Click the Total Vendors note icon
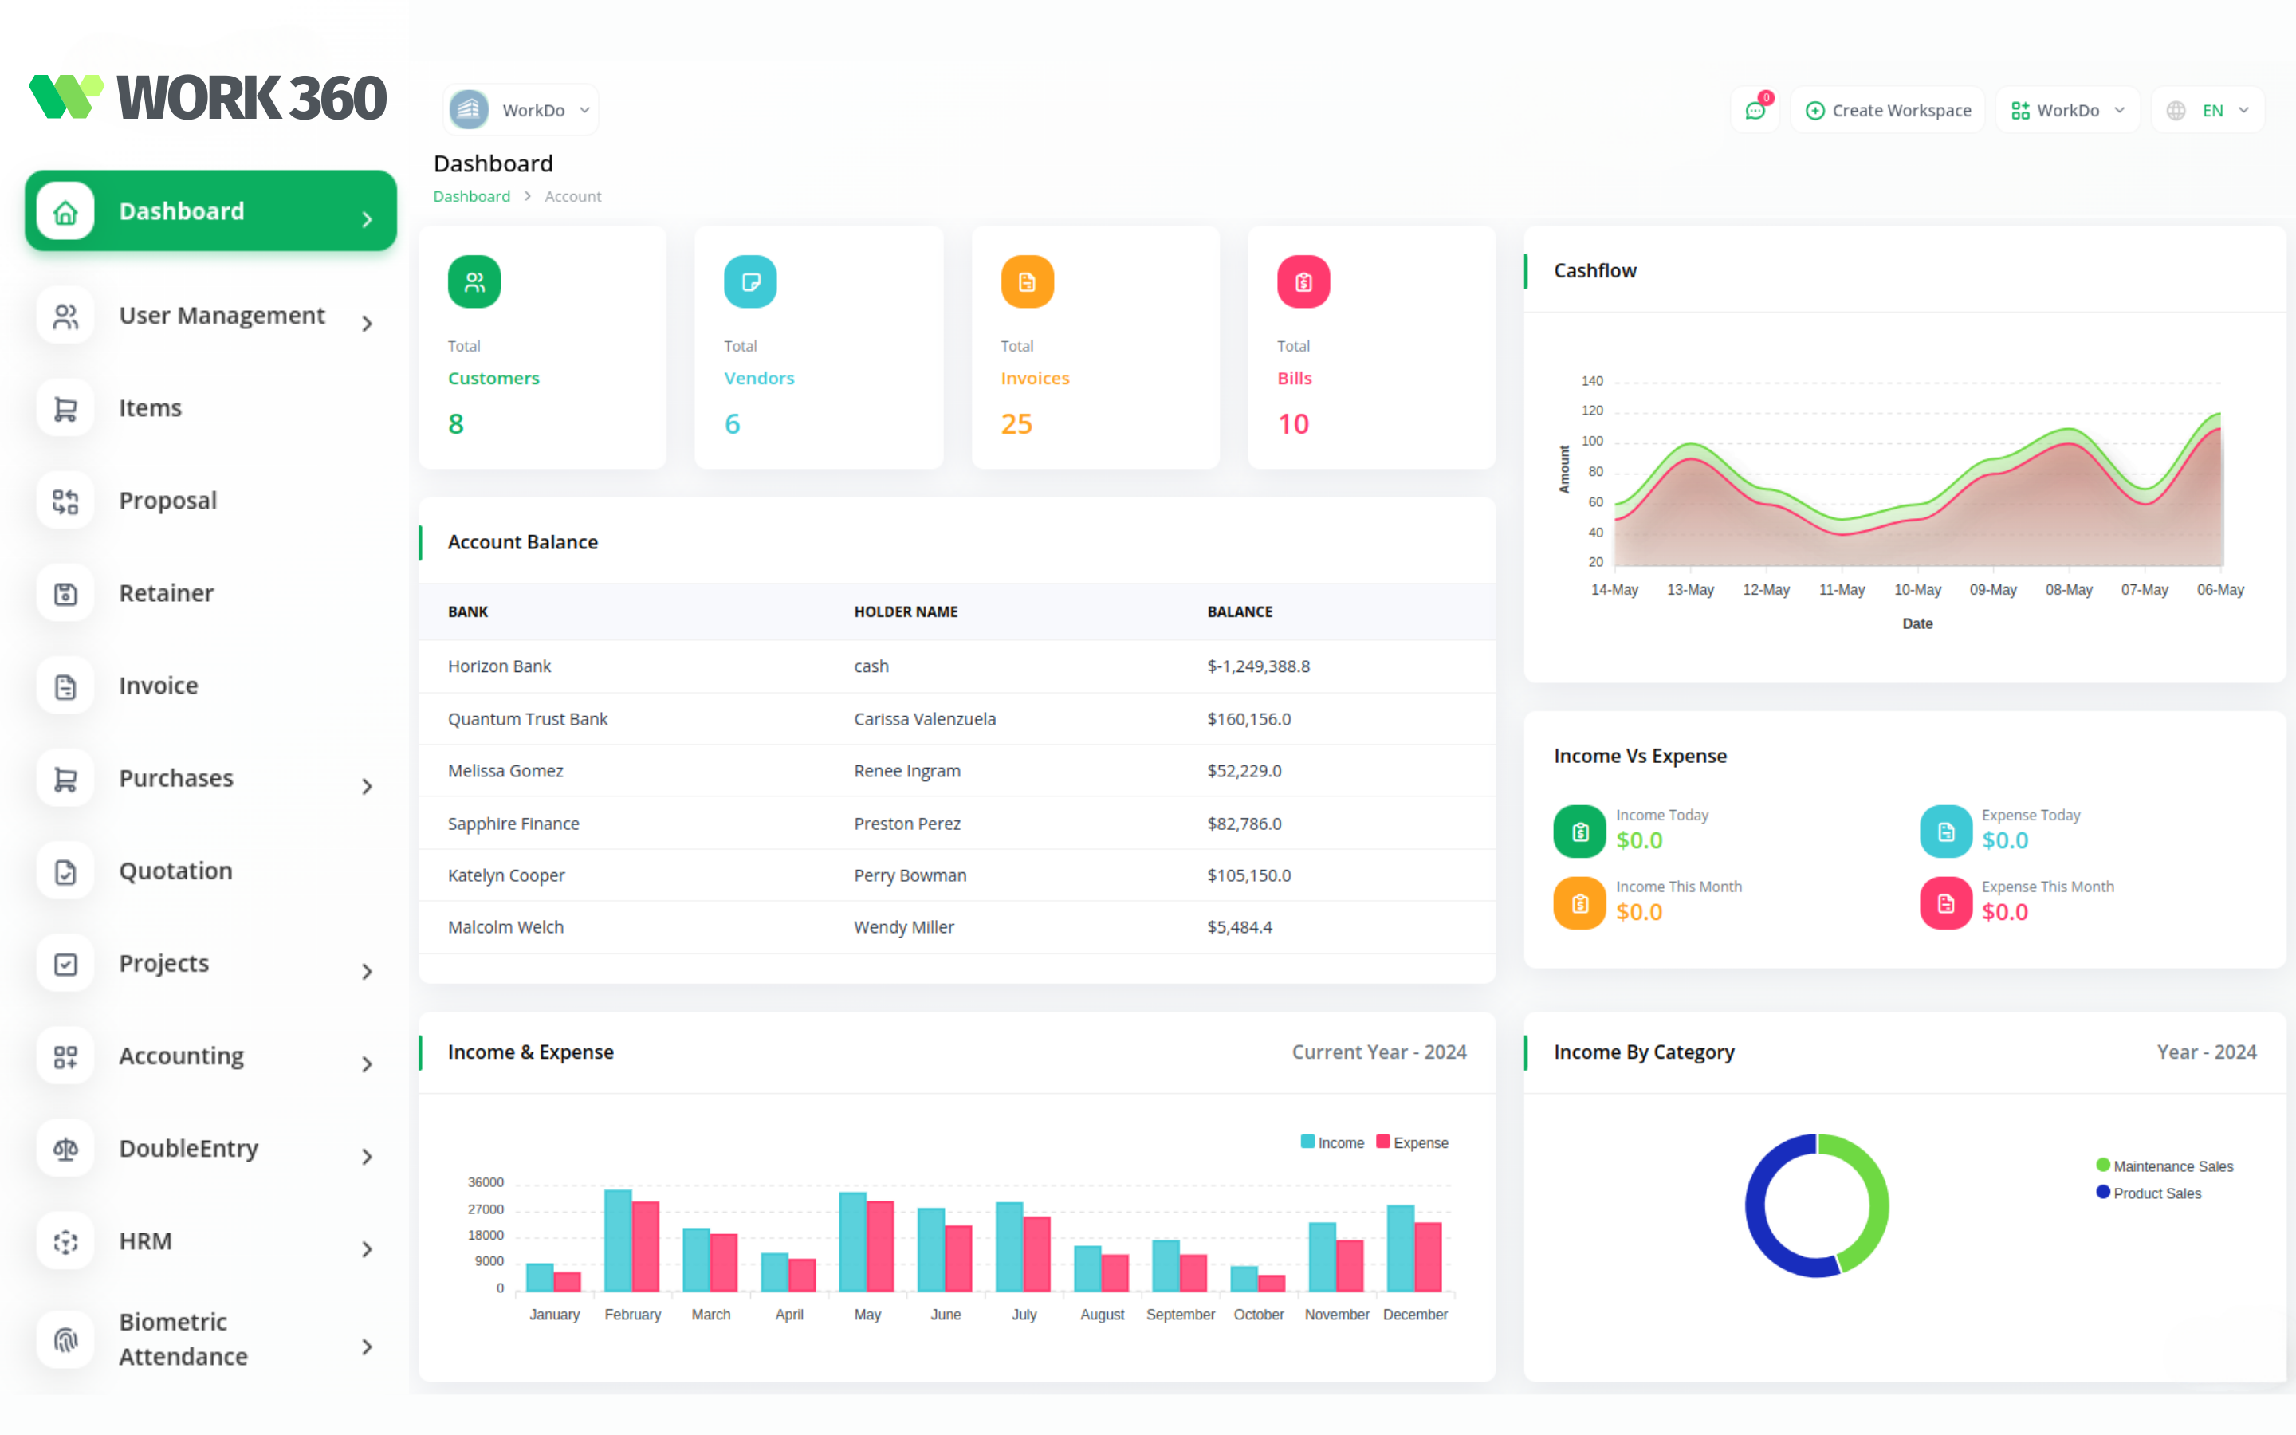Image resolution: width=2296 pixels, height=1435 pixels. 749,282
